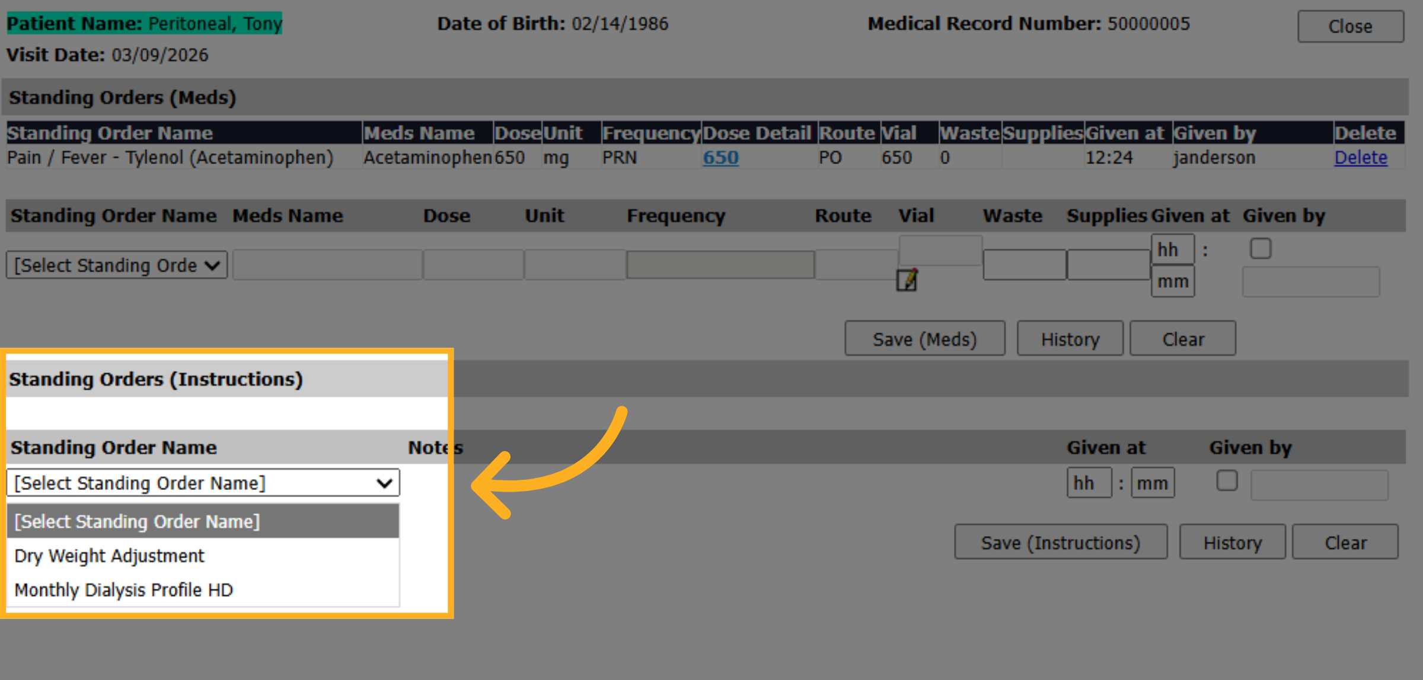Click the Pain / Fever - Tylenol order name

170,158
